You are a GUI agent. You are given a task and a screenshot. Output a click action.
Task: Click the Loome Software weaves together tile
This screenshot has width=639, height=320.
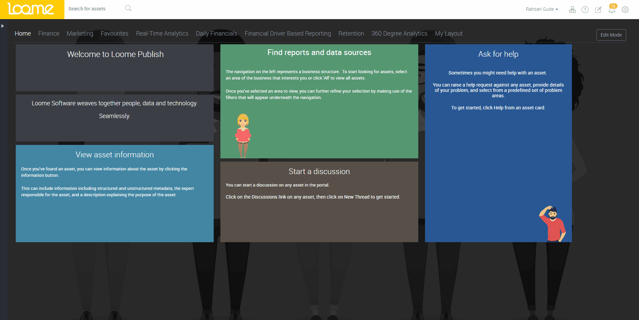pyautogui.click(x=115, y=118)
